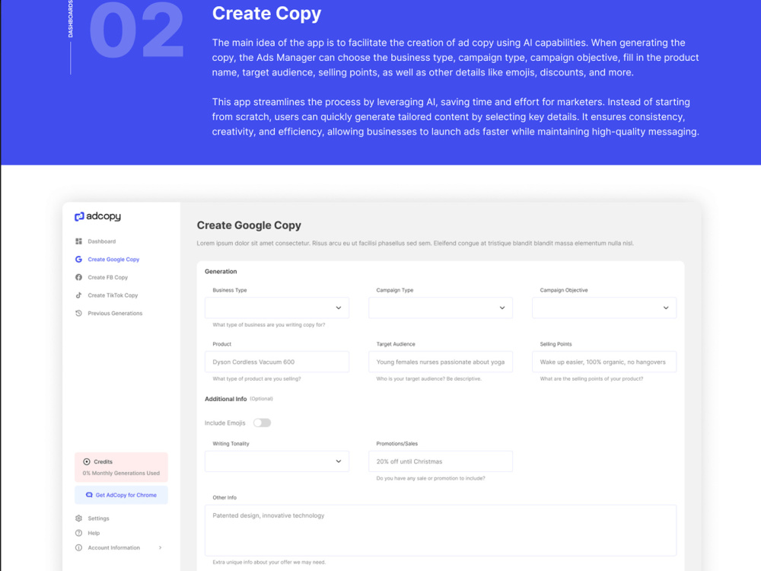The image size is (761, 571).
Task: Click 'What type of product are you selling?' hint
Action: [x=256, y=378]
